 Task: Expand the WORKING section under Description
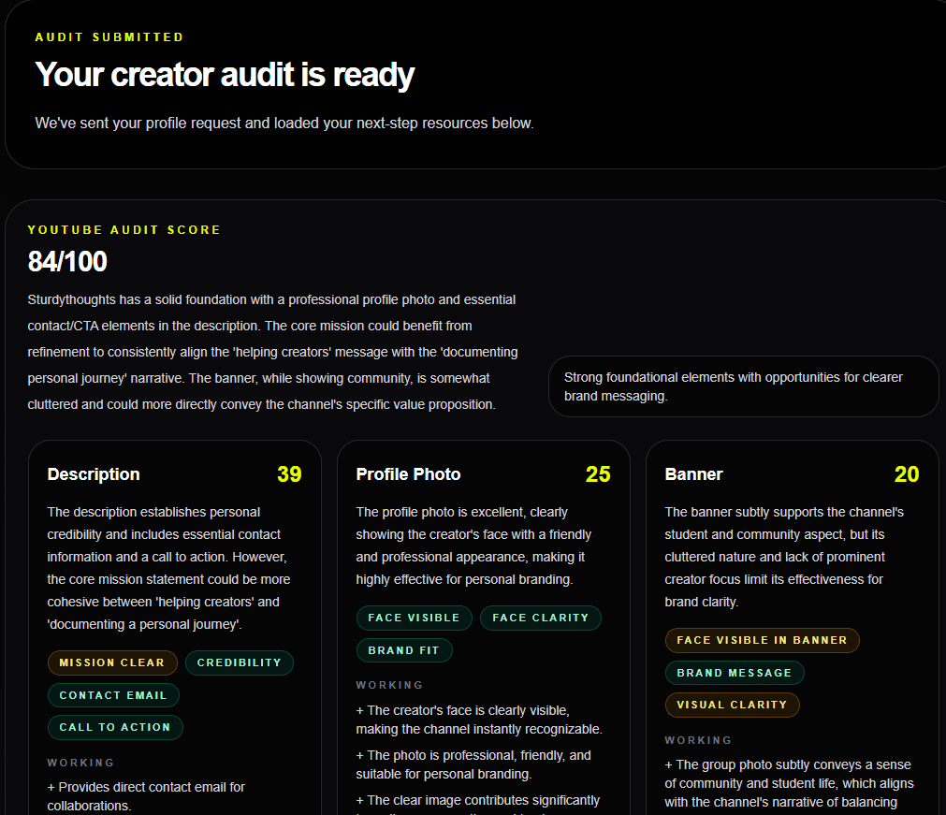[x=81, y=763]
